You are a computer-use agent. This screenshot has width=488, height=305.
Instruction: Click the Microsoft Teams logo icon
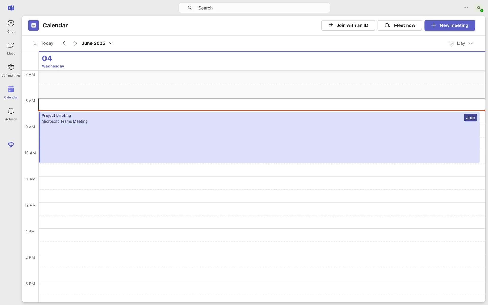coord(11,8)
